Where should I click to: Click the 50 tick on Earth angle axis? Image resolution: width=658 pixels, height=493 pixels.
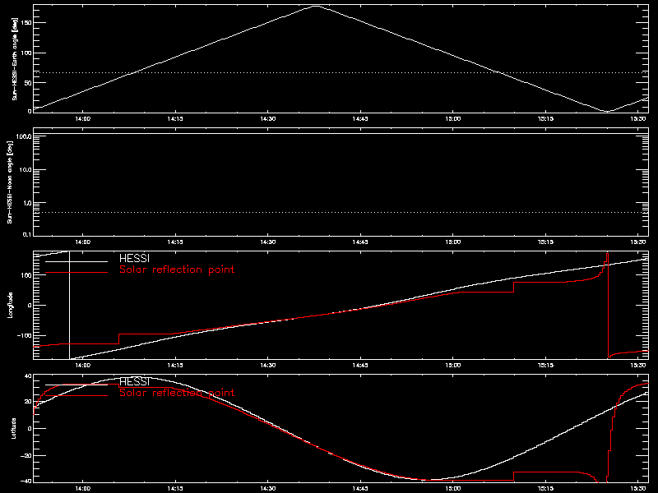click(x=28, y=83)
